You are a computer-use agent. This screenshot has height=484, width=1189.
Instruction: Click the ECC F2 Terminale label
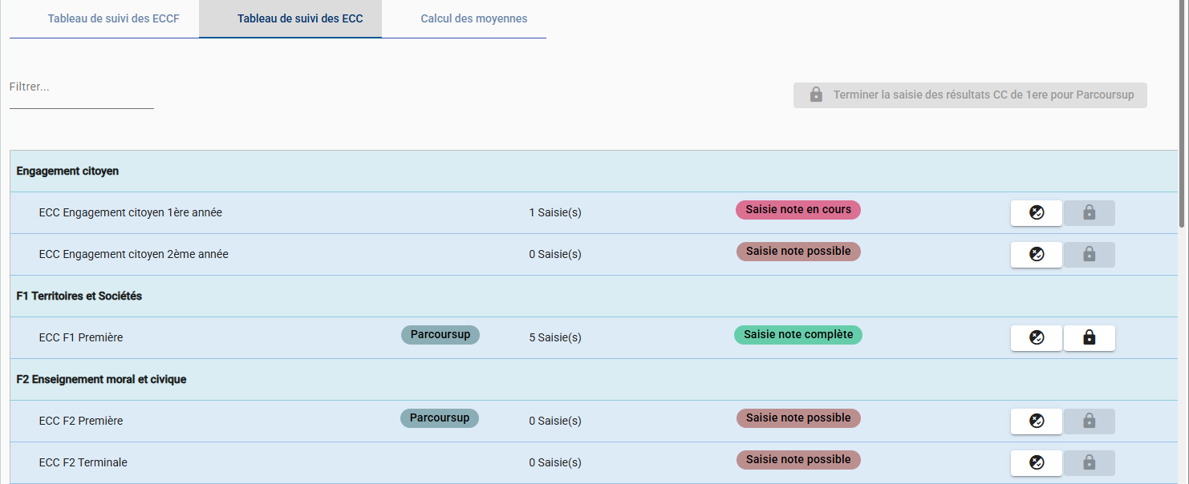point(83,463)
